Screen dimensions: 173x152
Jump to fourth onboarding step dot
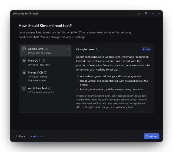pos(40,136)
